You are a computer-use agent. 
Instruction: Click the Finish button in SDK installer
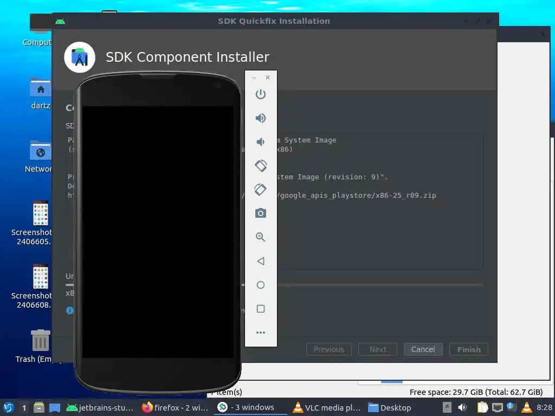[x=469, y=349]
